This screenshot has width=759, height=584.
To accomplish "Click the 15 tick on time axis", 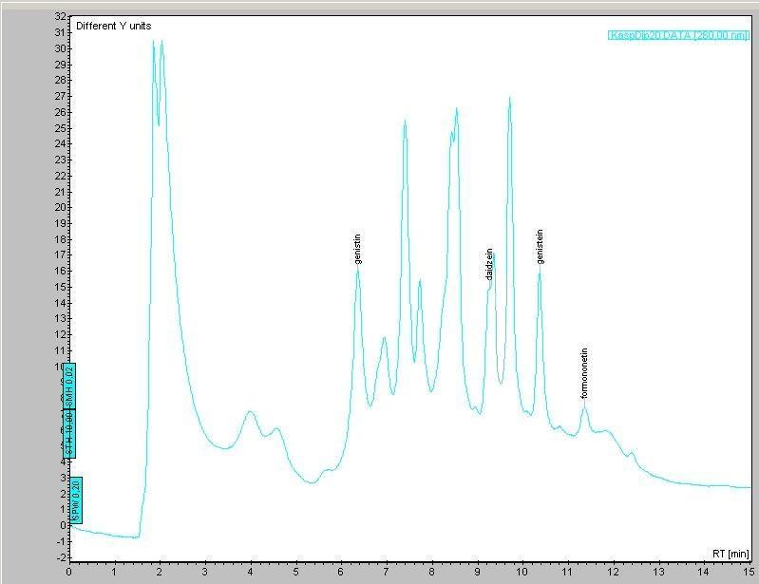I will [x=748, y=572].
